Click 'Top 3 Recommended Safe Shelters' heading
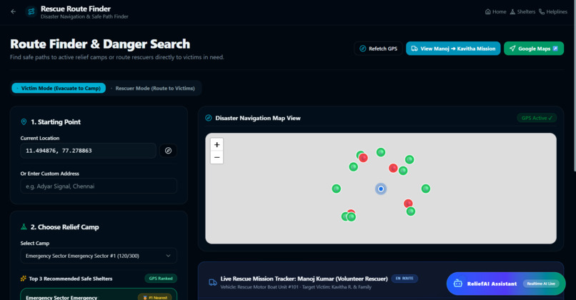Viewport: 576px width, 300px height. coord(71,279)
